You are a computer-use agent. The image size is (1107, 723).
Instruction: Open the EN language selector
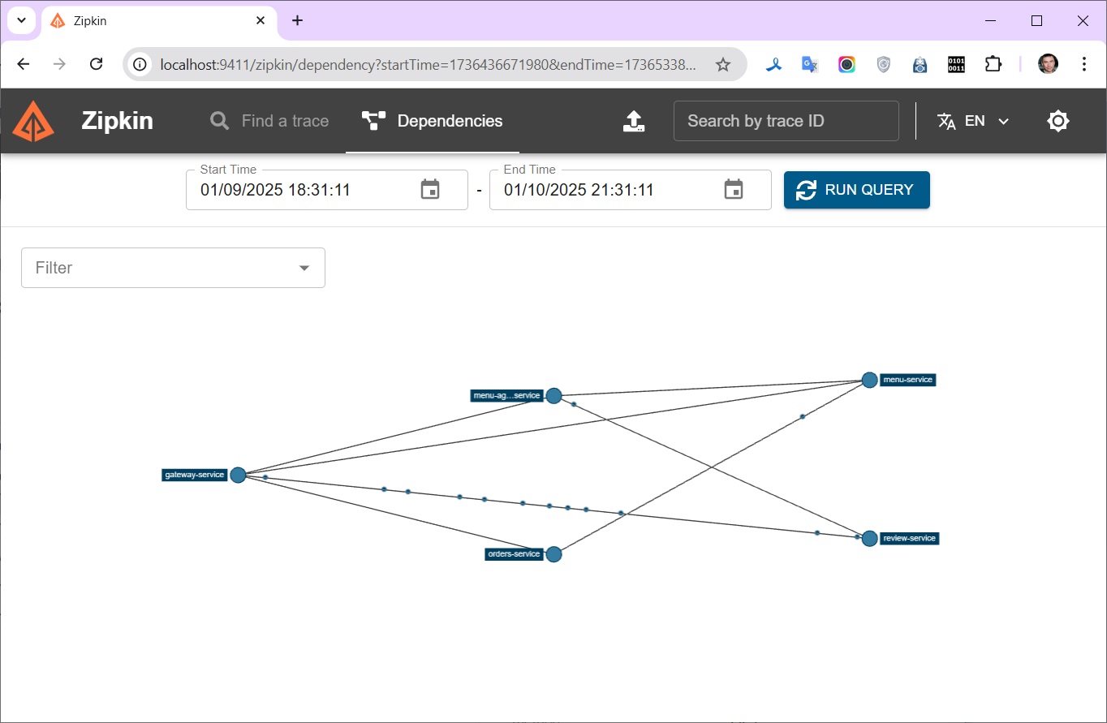coord(974,121)
